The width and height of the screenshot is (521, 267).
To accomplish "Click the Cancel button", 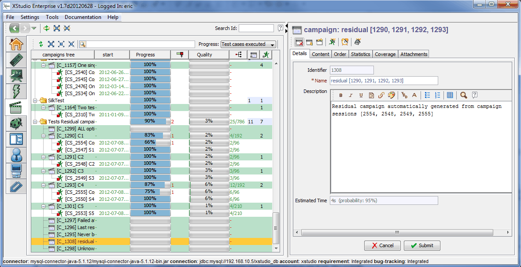I will [381, 245].
